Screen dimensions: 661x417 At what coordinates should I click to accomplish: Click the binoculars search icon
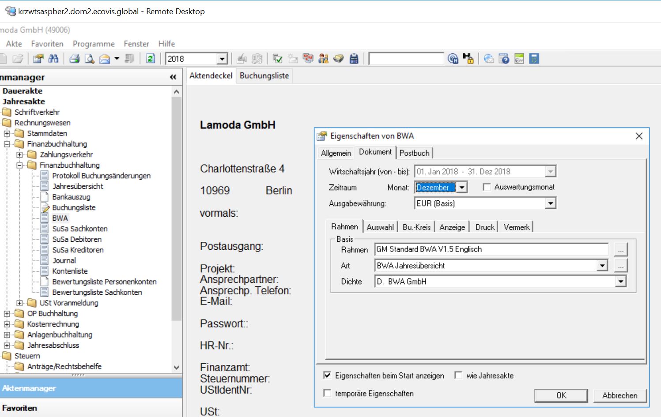tap(54, 58)
